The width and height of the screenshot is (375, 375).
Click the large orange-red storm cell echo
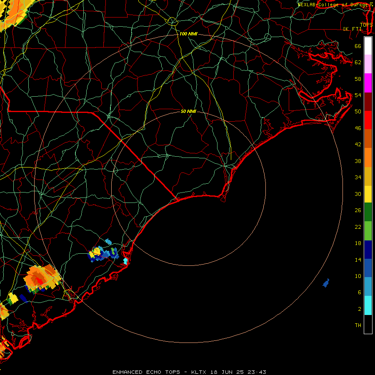point(41,278)
